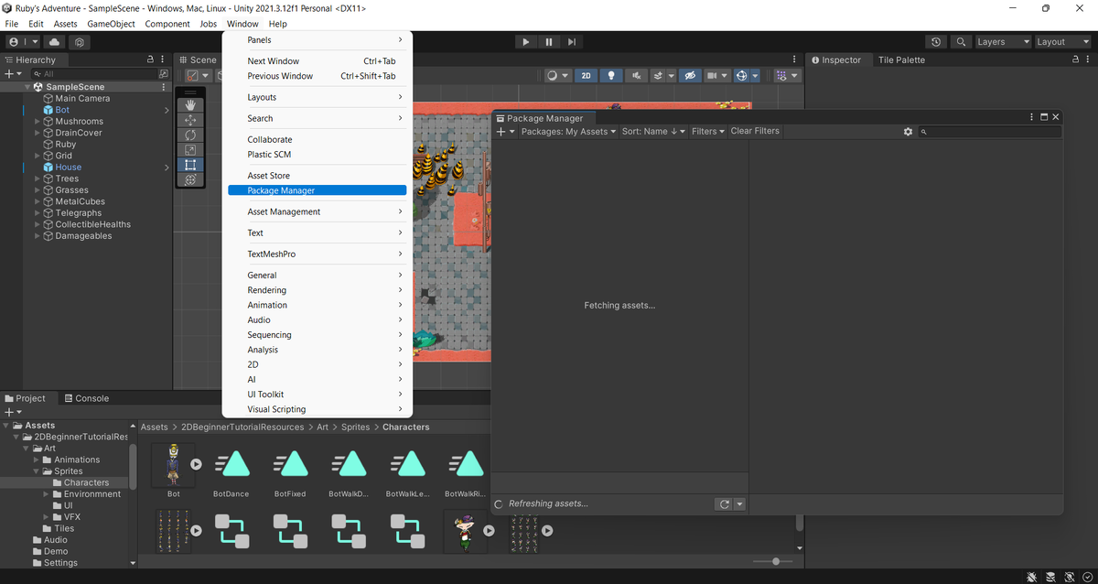This screenshot has width=1098, height=584.
Task: Toggle Gizmos button in Scene toolbar
Action: pos(743,76)
